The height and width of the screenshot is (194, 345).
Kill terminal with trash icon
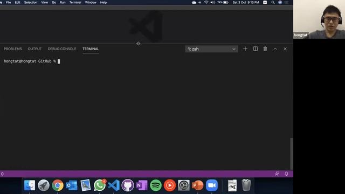pos(265,49)
